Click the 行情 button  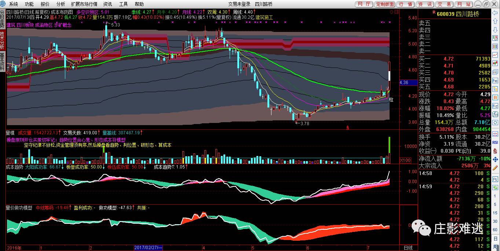405,4
